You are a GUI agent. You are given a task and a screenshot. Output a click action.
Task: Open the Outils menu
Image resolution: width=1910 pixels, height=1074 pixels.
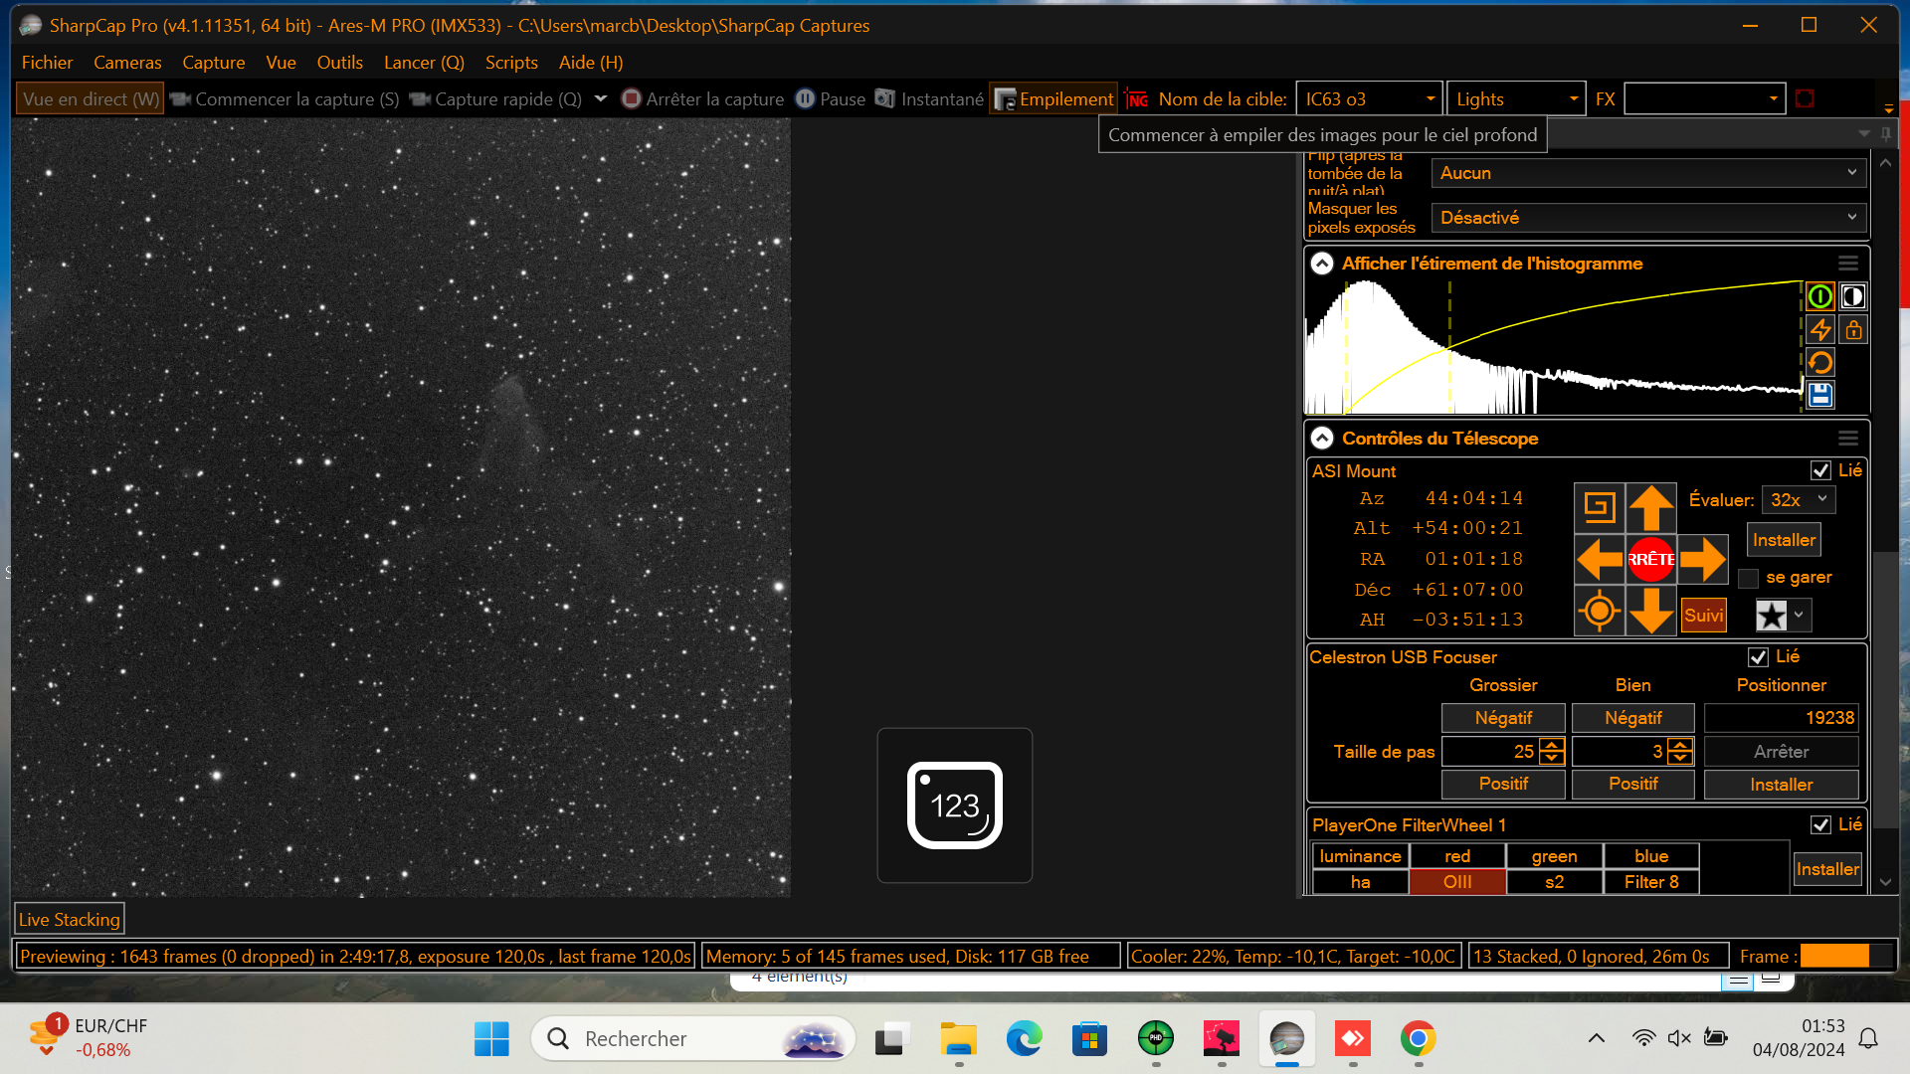[339, 63]
